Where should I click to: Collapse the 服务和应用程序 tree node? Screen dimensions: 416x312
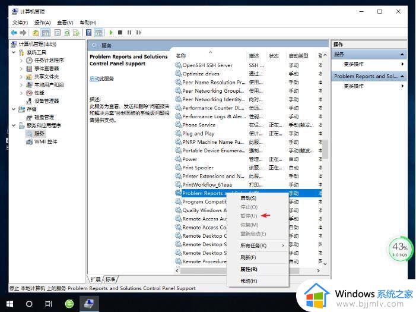point(14,125)
